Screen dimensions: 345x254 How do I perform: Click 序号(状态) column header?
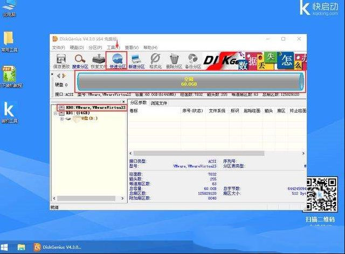(192, 110)
